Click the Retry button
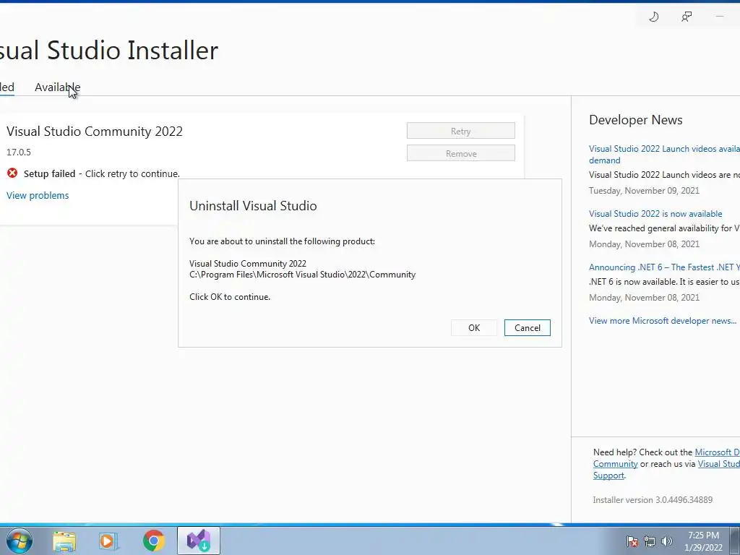The image size is (740, 555). (460, 131)
